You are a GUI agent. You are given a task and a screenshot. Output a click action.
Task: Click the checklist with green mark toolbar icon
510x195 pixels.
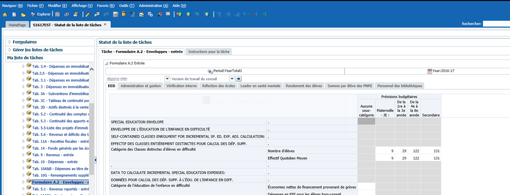coord(142,14)
